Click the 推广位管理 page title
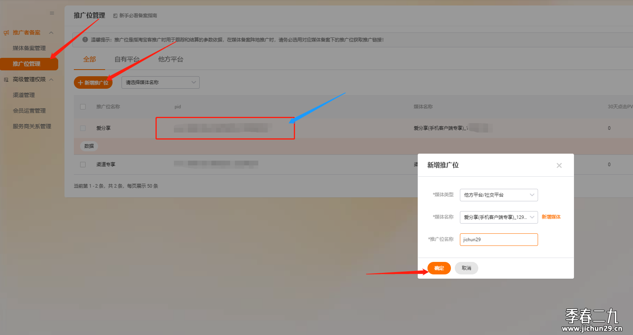Screen dimensions: 633x335 point(89,16)
